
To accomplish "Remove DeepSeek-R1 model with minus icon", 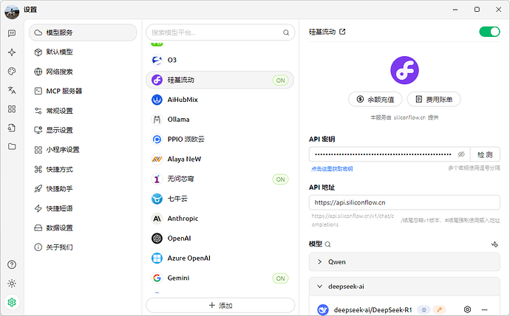I will tap(484, 309).
